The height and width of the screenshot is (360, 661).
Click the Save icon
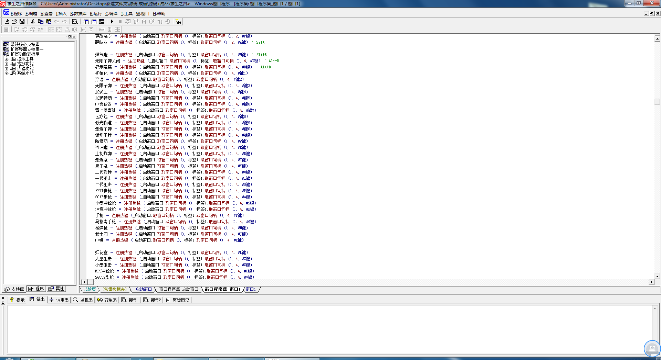tap(22, 21)
